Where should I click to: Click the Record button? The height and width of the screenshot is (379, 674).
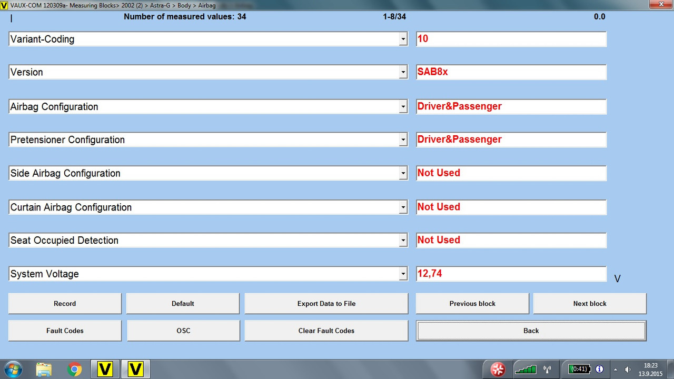(x=65, y=304)
